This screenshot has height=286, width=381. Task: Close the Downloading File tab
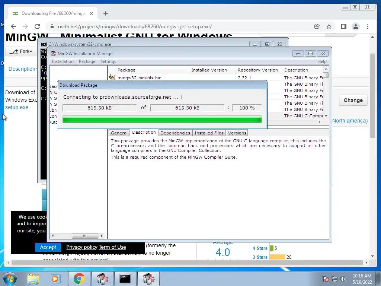point(92,13)
